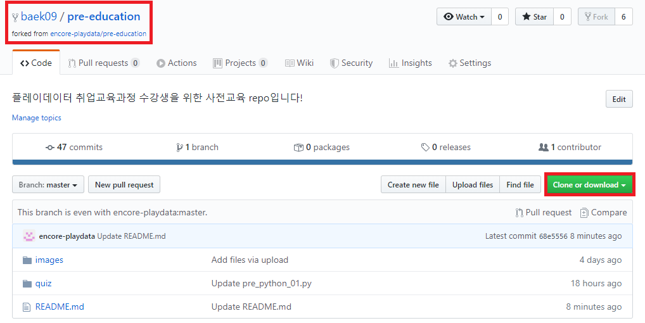View the 47 commits history
The image size is (645, 323).
[74, 147]
